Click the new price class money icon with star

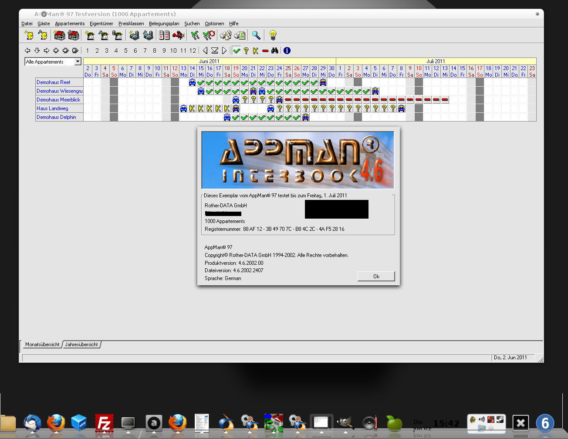[x=134, y=35]
